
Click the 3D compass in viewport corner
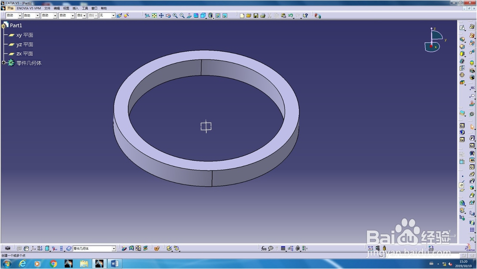[x=434, y=40]
